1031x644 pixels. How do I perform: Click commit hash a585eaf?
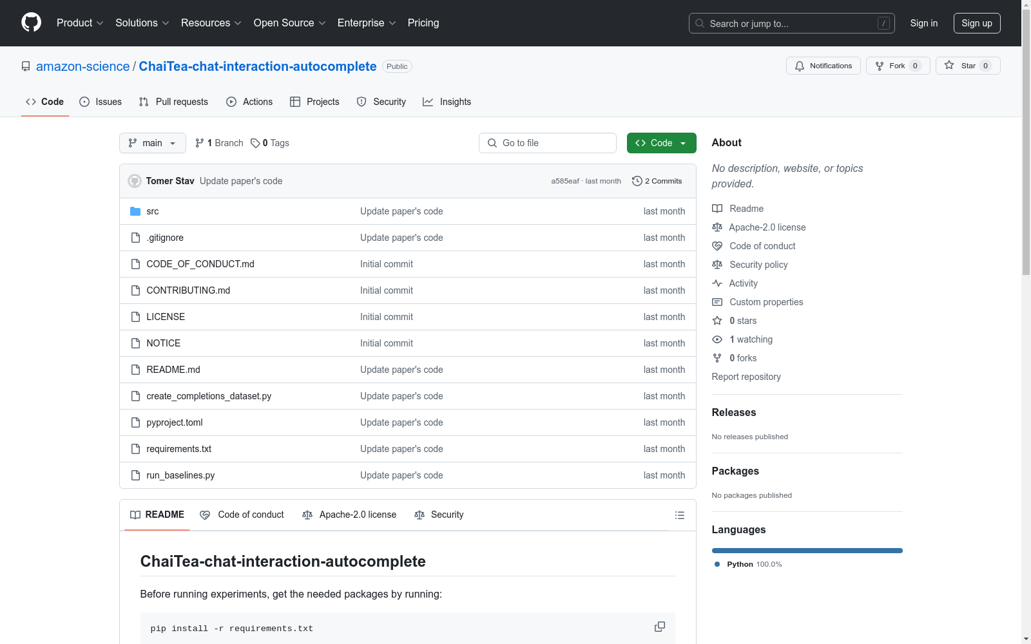click(x=565, y=181)
